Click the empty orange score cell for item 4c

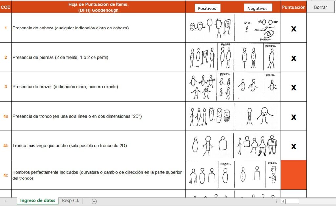tap(294, 174)
